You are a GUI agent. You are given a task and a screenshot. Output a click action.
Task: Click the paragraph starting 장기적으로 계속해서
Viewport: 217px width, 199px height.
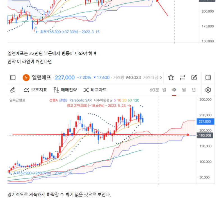tap(59, 195)
